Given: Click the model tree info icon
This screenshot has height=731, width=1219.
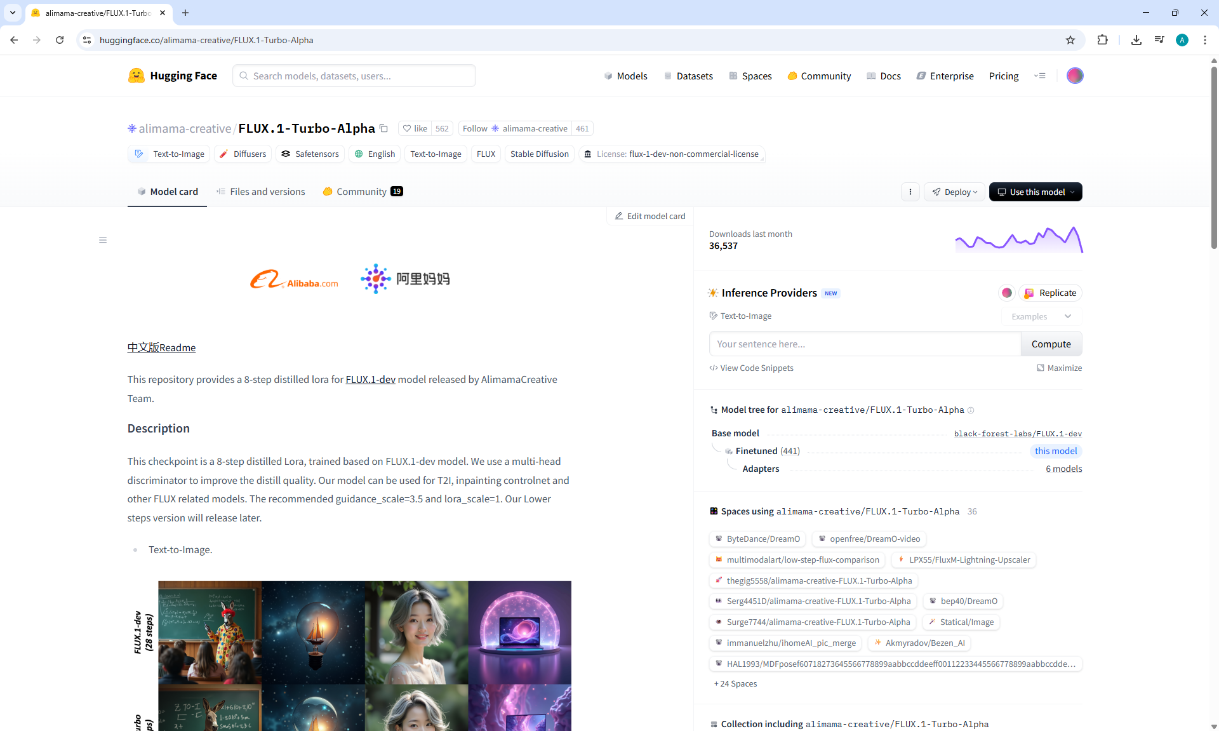Looking at the screenshot, I should 971,410.
